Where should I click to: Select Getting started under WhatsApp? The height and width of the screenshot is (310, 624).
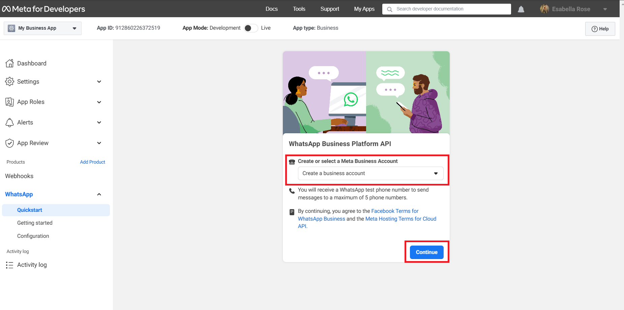click(x=35, y=223)
